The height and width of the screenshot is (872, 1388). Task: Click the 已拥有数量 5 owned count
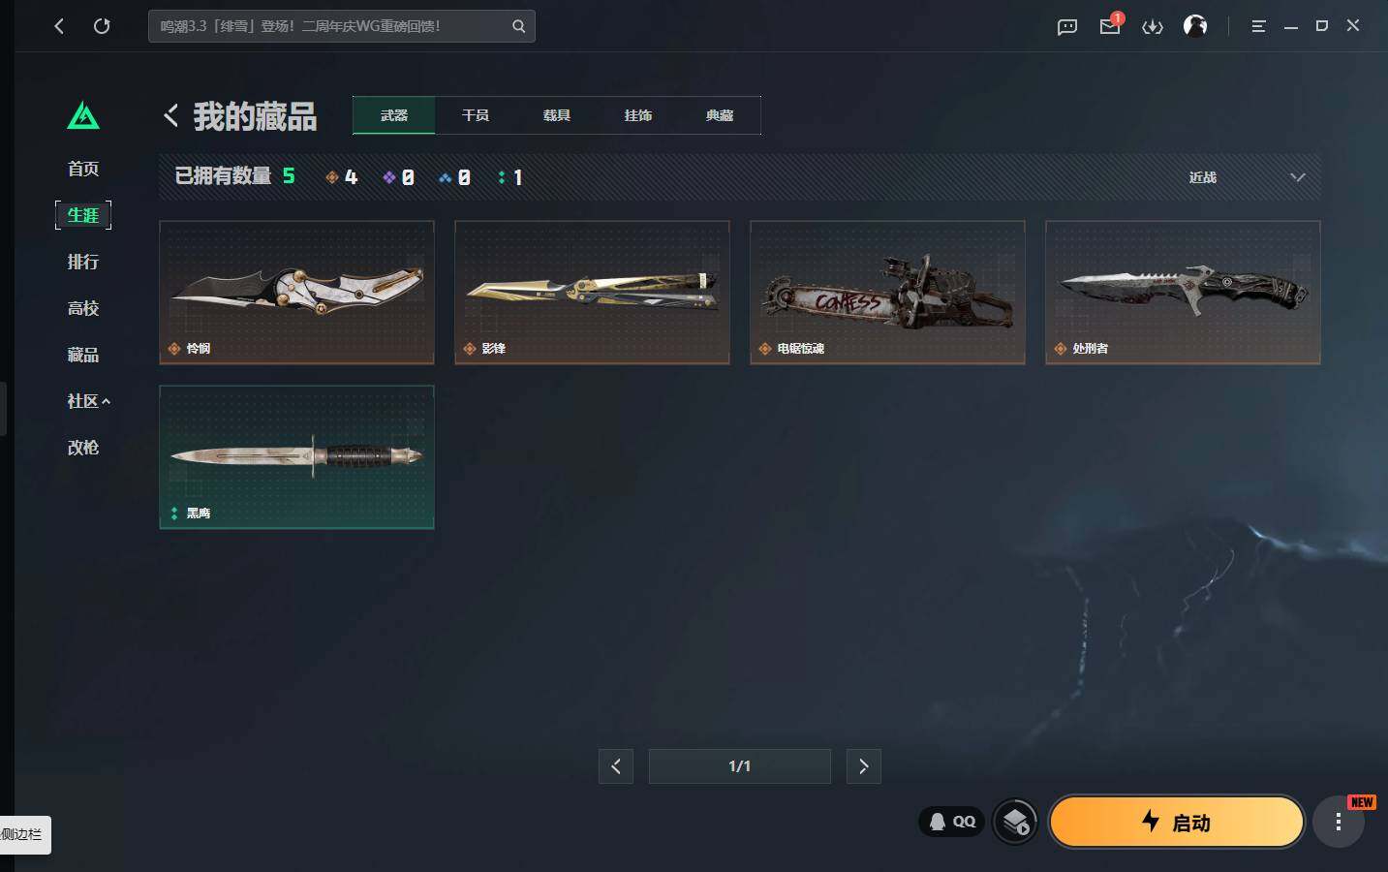click(234, 176)
